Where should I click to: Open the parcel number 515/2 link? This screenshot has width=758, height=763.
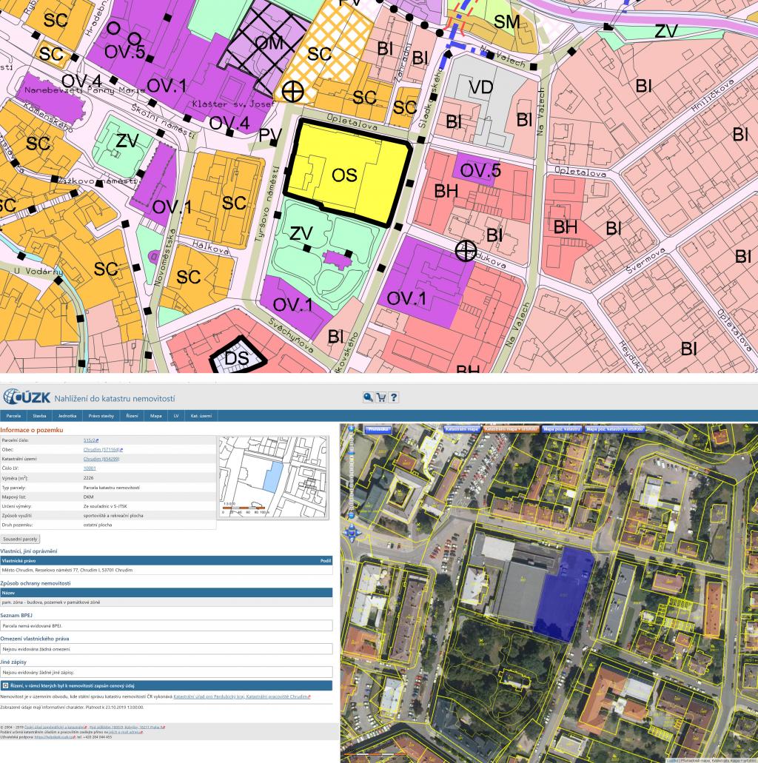click(91, 440)
